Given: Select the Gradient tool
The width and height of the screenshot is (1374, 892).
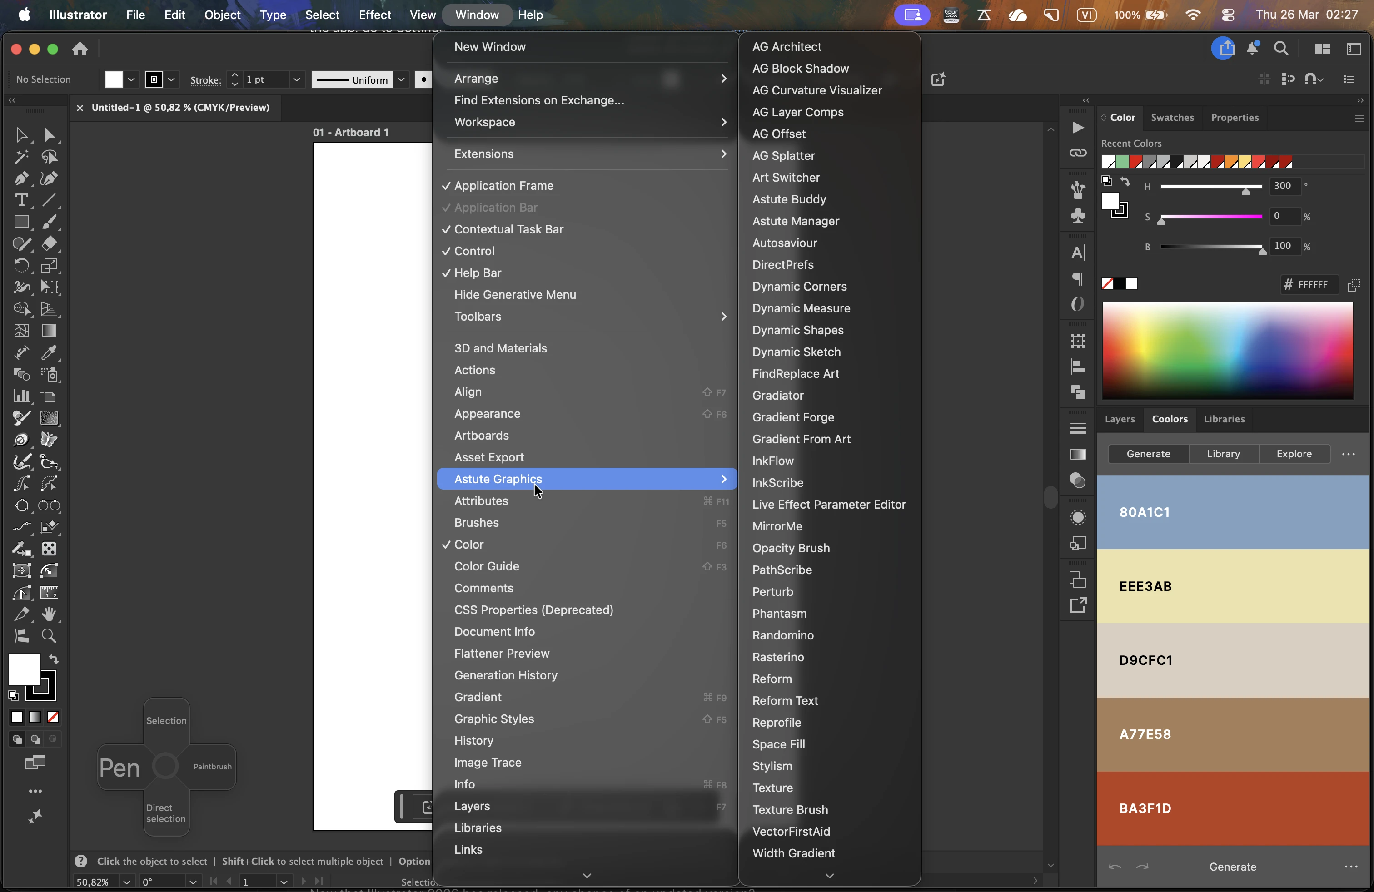Looking at the screenshot, I should coord(49,331).
